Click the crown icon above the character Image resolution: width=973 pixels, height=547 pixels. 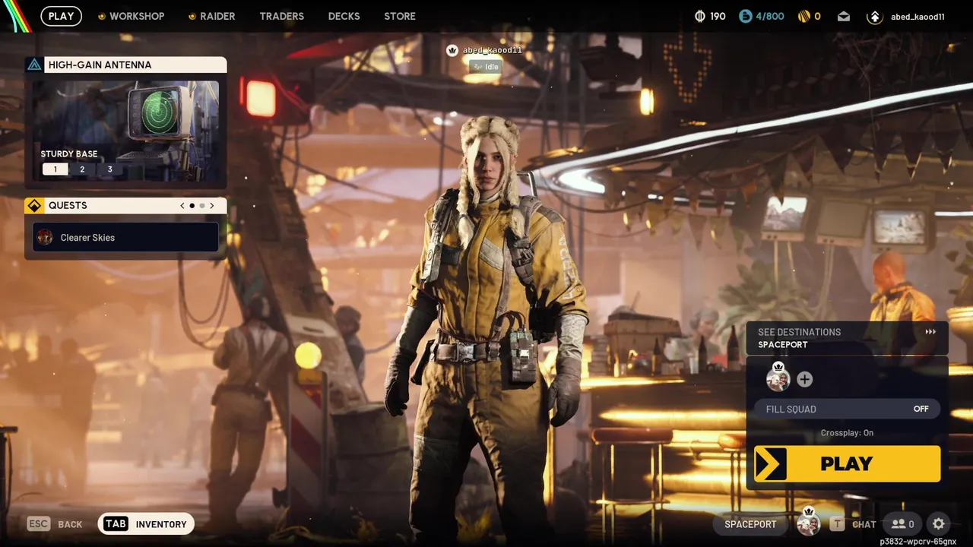pyautogui.click(x=452, y=50)
